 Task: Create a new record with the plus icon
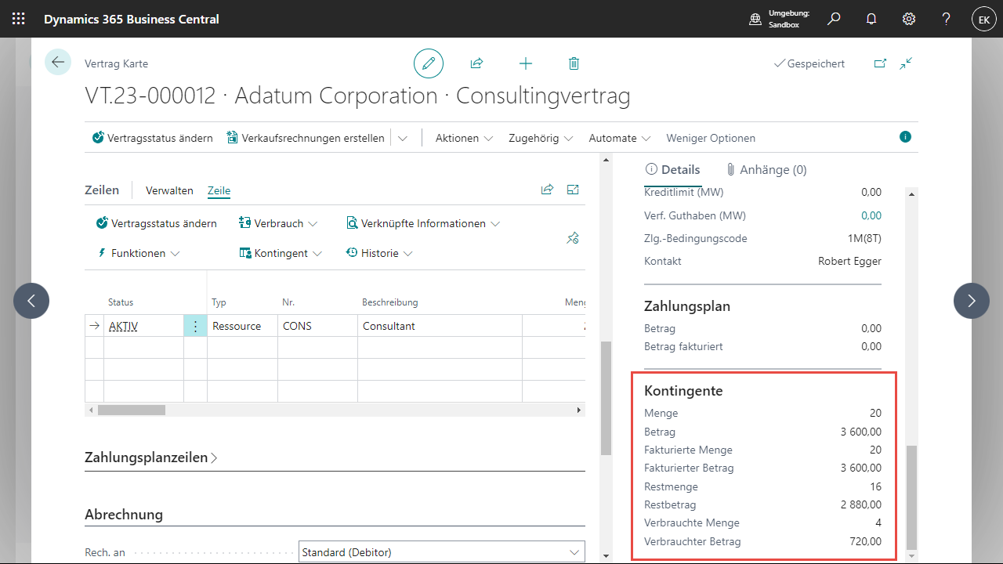point(526,63)
